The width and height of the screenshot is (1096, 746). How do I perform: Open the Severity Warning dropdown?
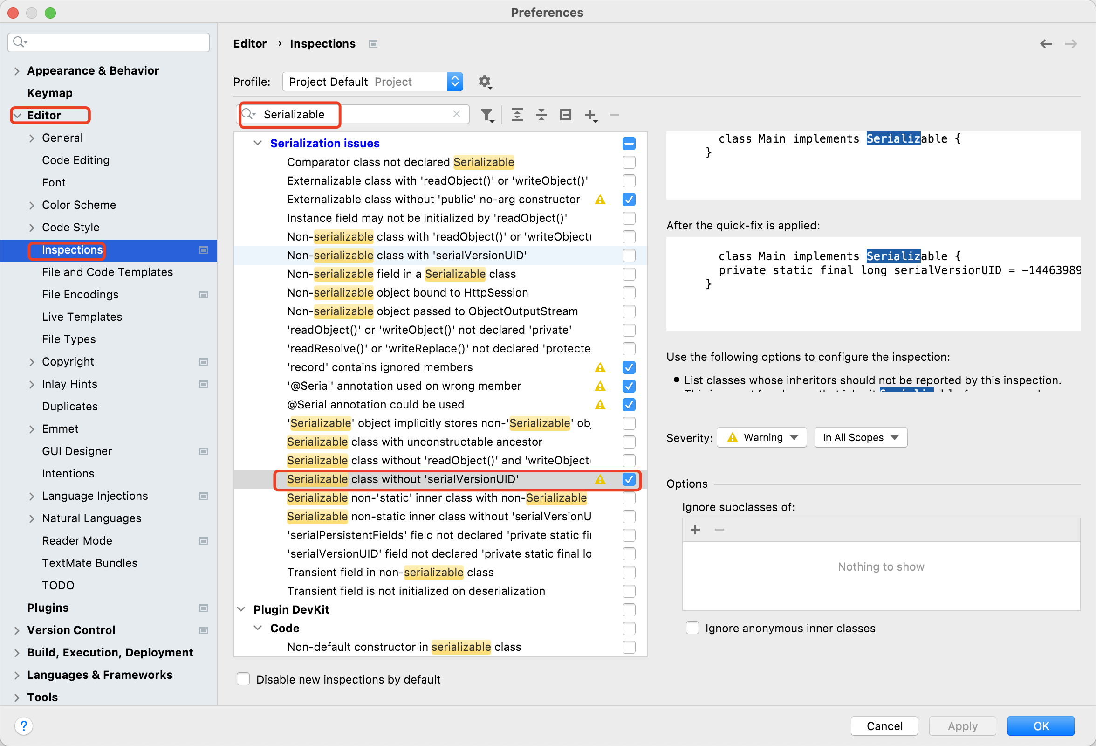(761, 437)
